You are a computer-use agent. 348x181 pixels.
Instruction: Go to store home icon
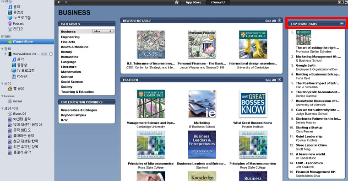tap(177, 2)
